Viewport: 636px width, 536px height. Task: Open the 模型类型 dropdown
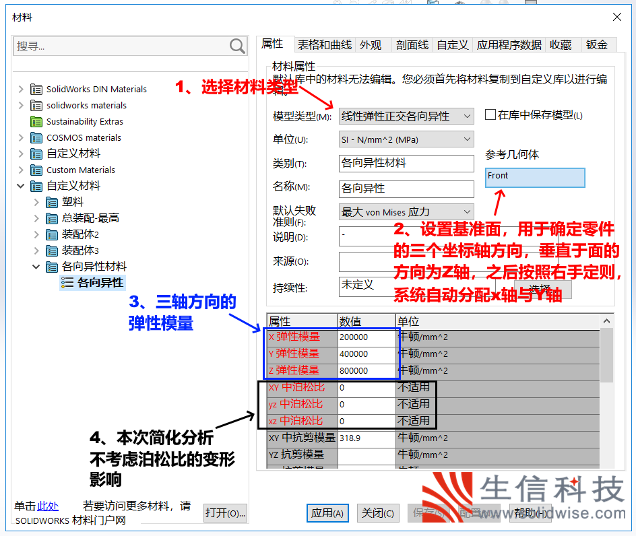coord(406,116)
